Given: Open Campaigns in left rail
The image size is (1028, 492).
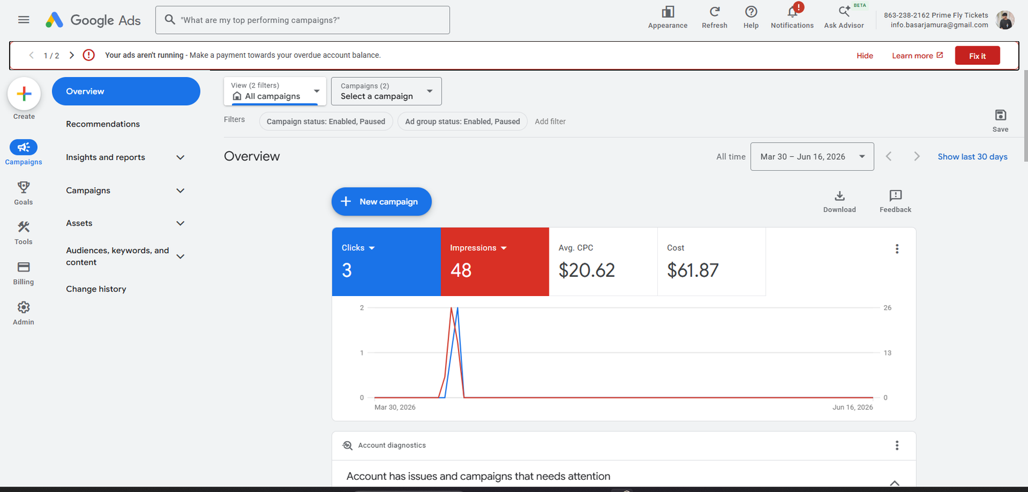Looking at the screenshot, I should point(24,153).
